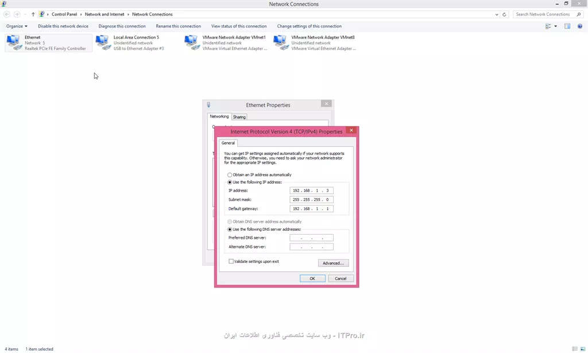Select the Ethernet network adapter icon
588x353 pixels.
pos(13,42)
